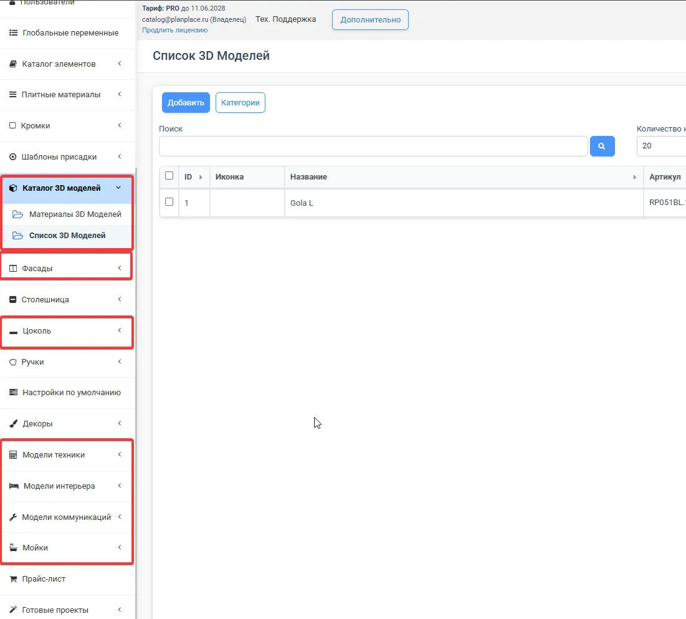Expand Фасады with its chevron
686x619 pixels.
pos(120,268)
